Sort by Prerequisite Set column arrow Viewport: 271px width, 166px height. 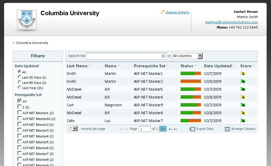click(168, 66)
